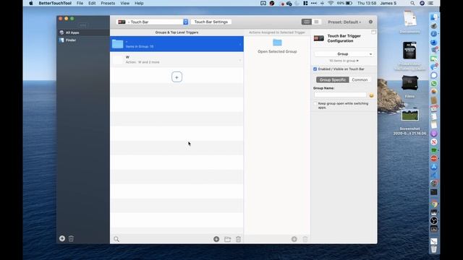Select the Common tab
Image resolution: width=463 pixels, height=260 pixels.
(360, 80)
